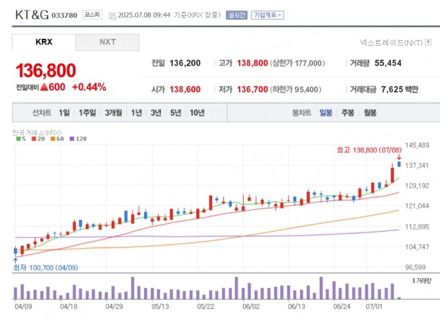Click the NXT help question mark icon
Screen dimensions: 440x319
point(428,43)
